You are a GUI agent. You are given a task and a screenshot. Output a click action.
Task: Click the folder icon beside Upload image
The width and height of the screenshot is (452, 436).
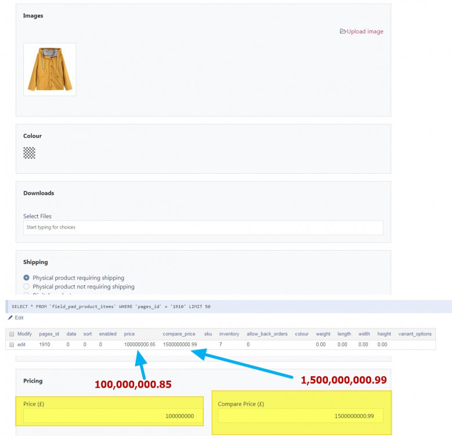343,31
